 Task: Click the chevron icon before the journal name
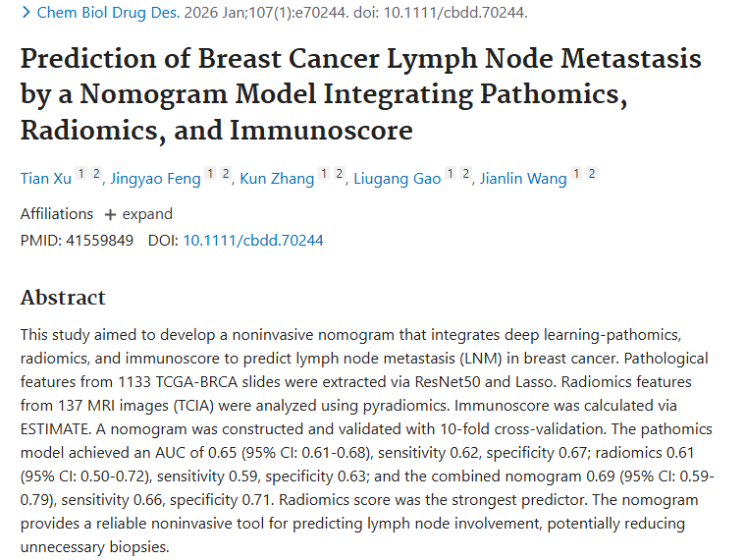[26, 14]
